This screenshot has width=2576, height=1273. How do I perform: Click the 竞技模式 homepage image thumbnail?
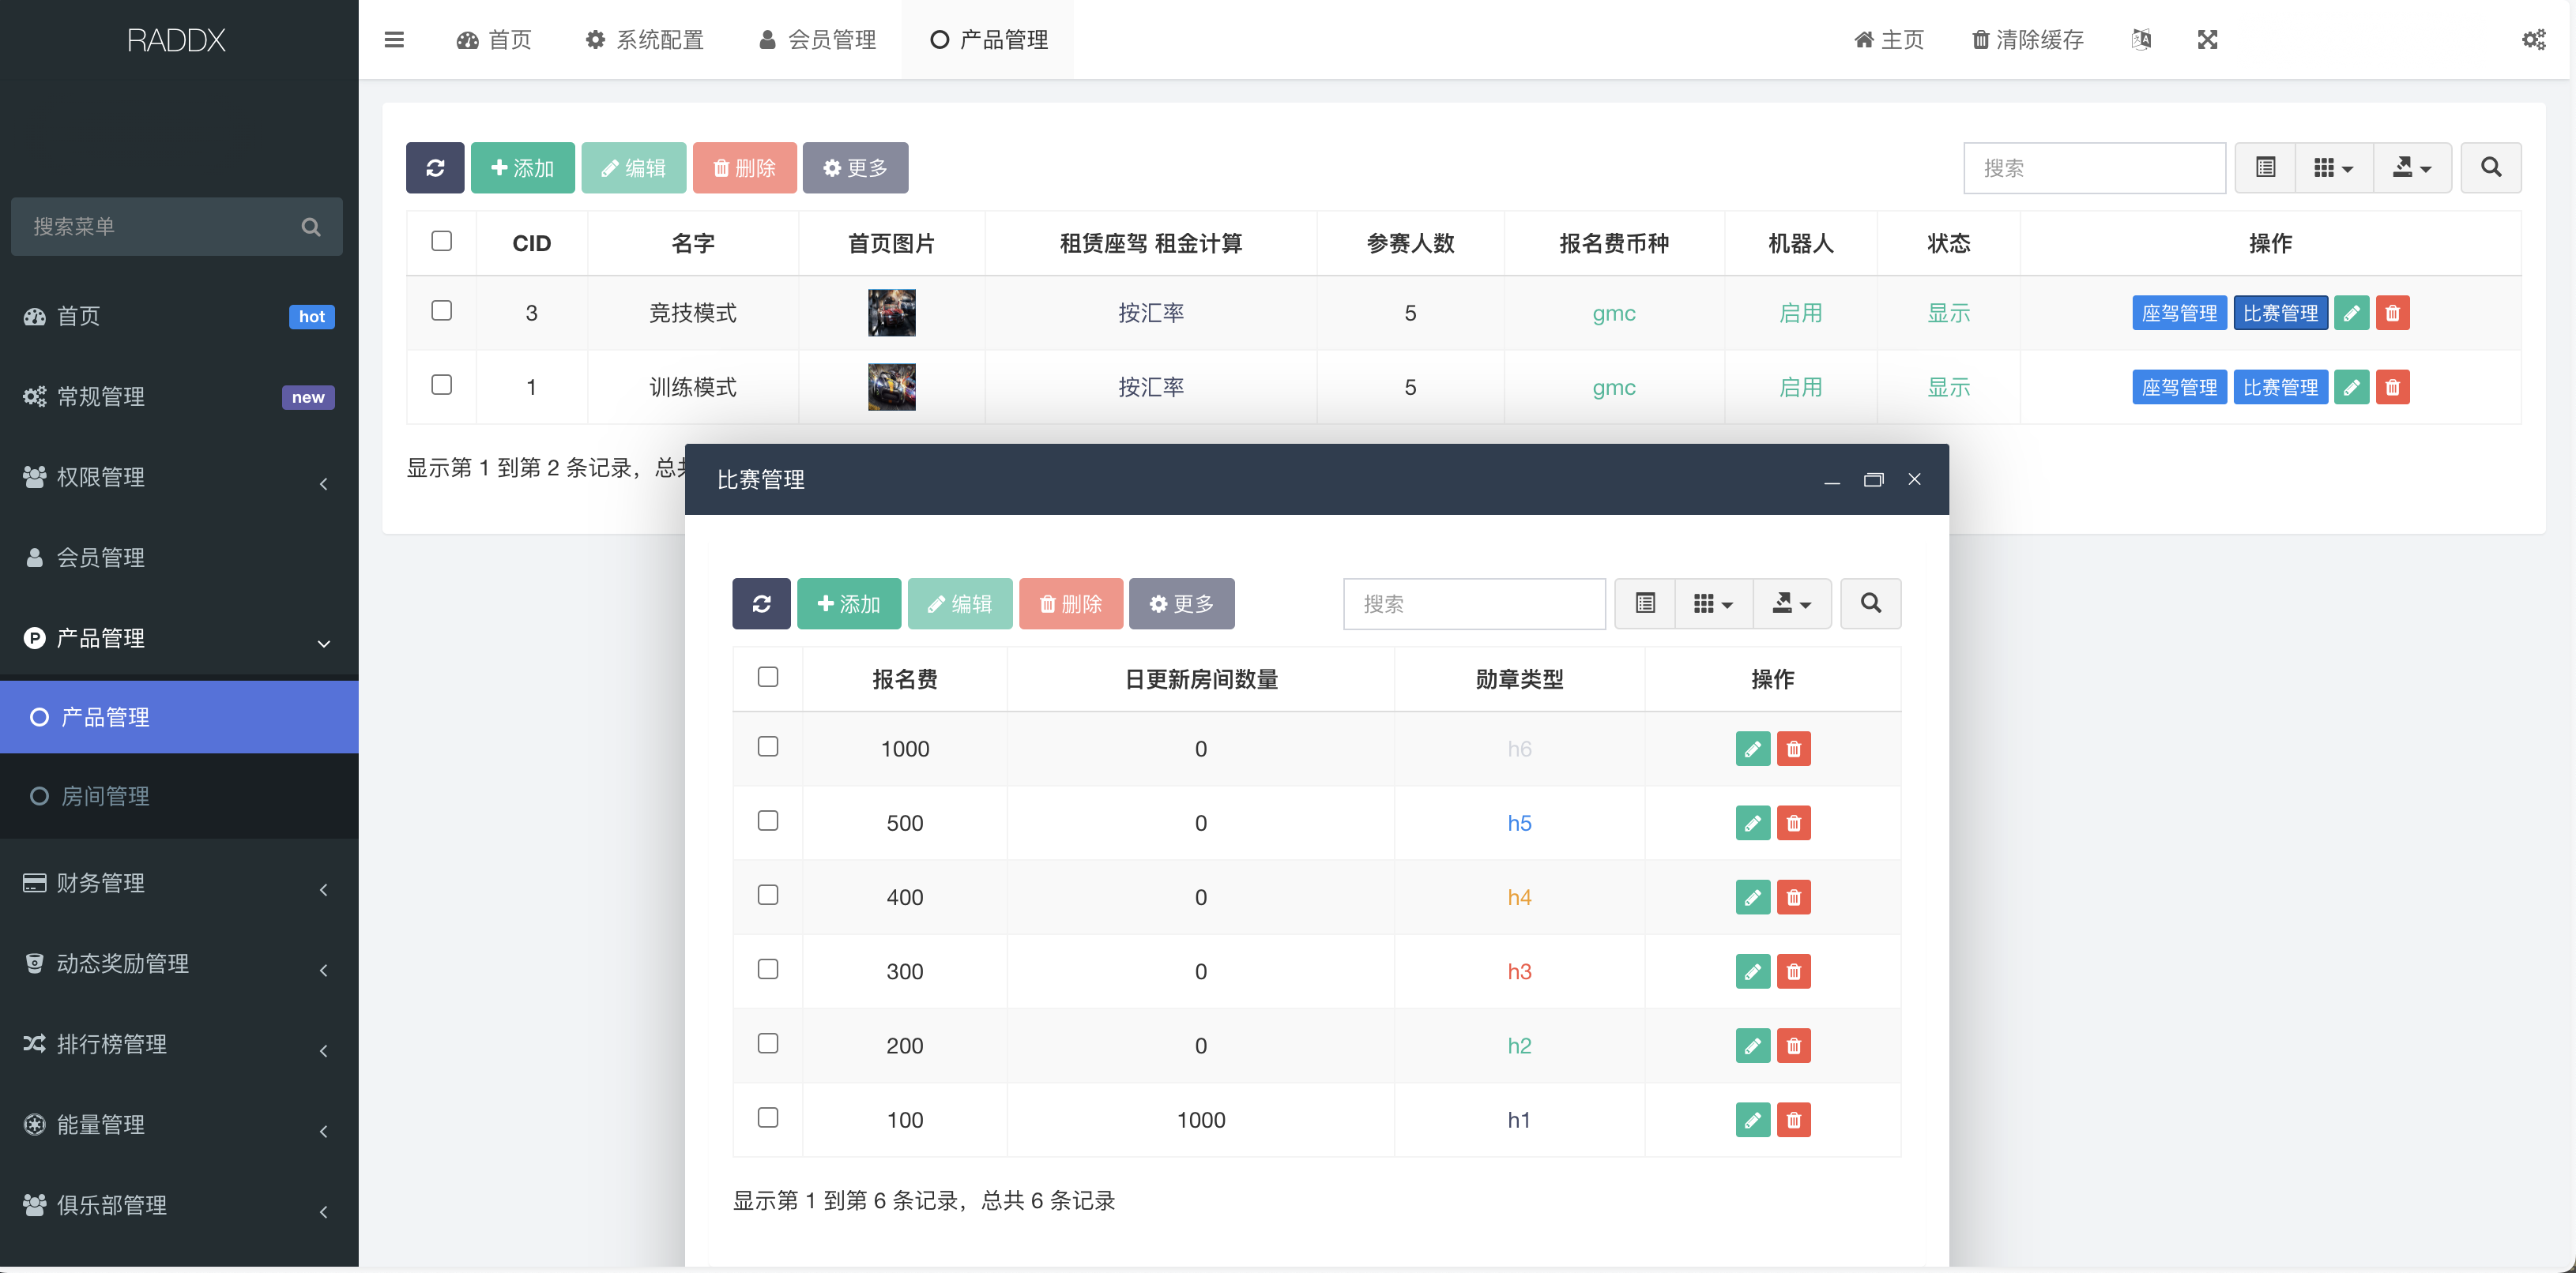click(x=891, y=312)
